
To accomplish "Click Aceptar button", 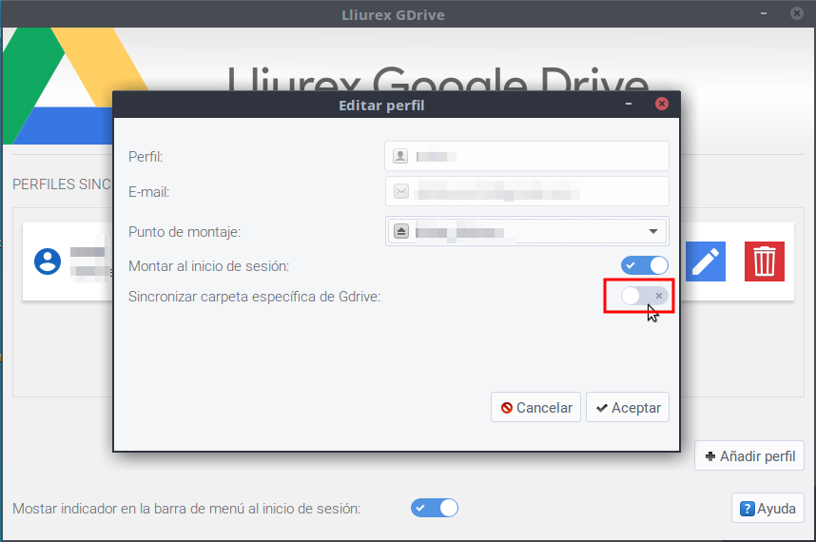I will point(628,407).
